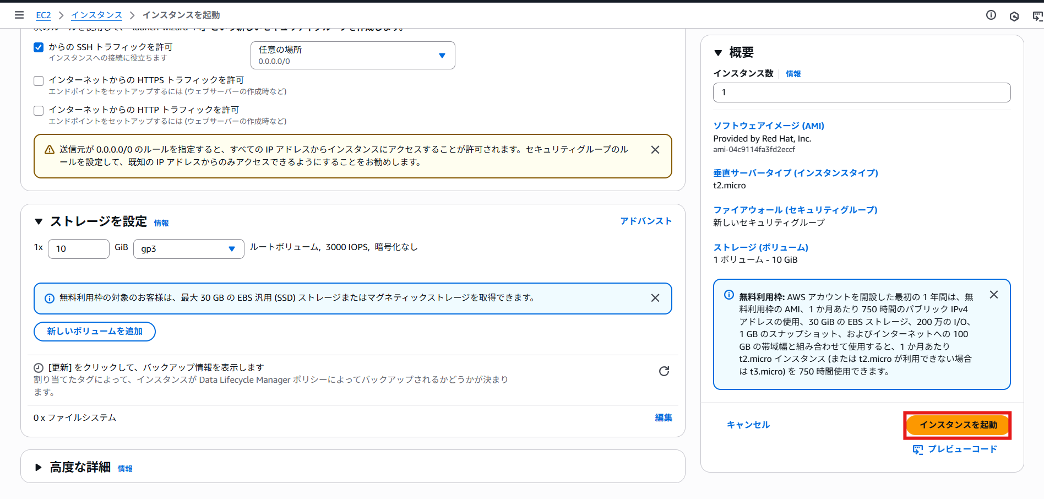Click キャンセル to cancel the launch
1044x499 pixels.
tap(748, 425)
